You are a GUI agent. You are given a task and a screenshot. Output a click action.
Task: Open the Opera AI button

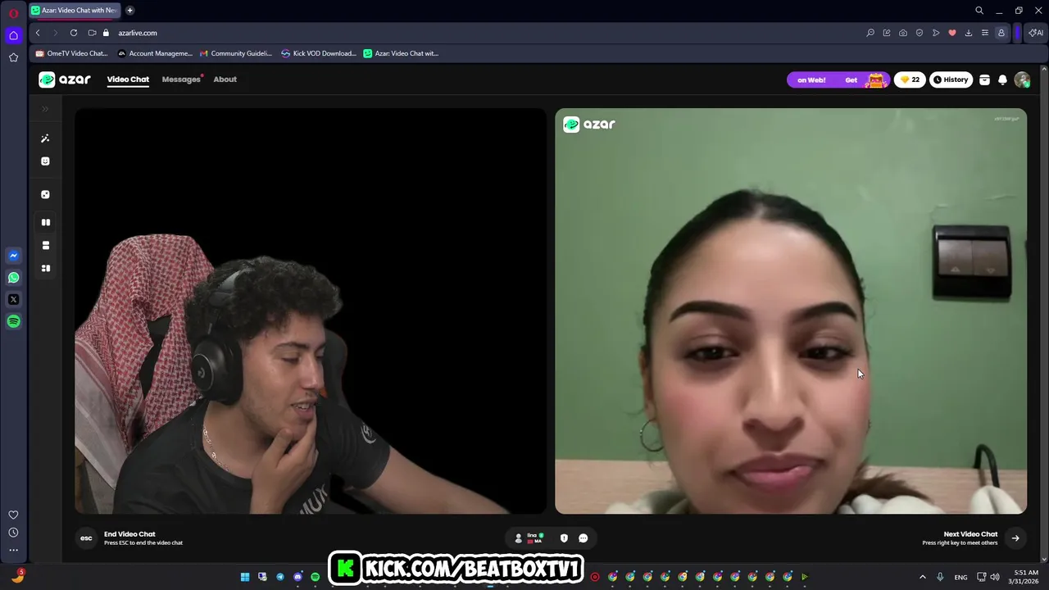(x=1036, y=33)
